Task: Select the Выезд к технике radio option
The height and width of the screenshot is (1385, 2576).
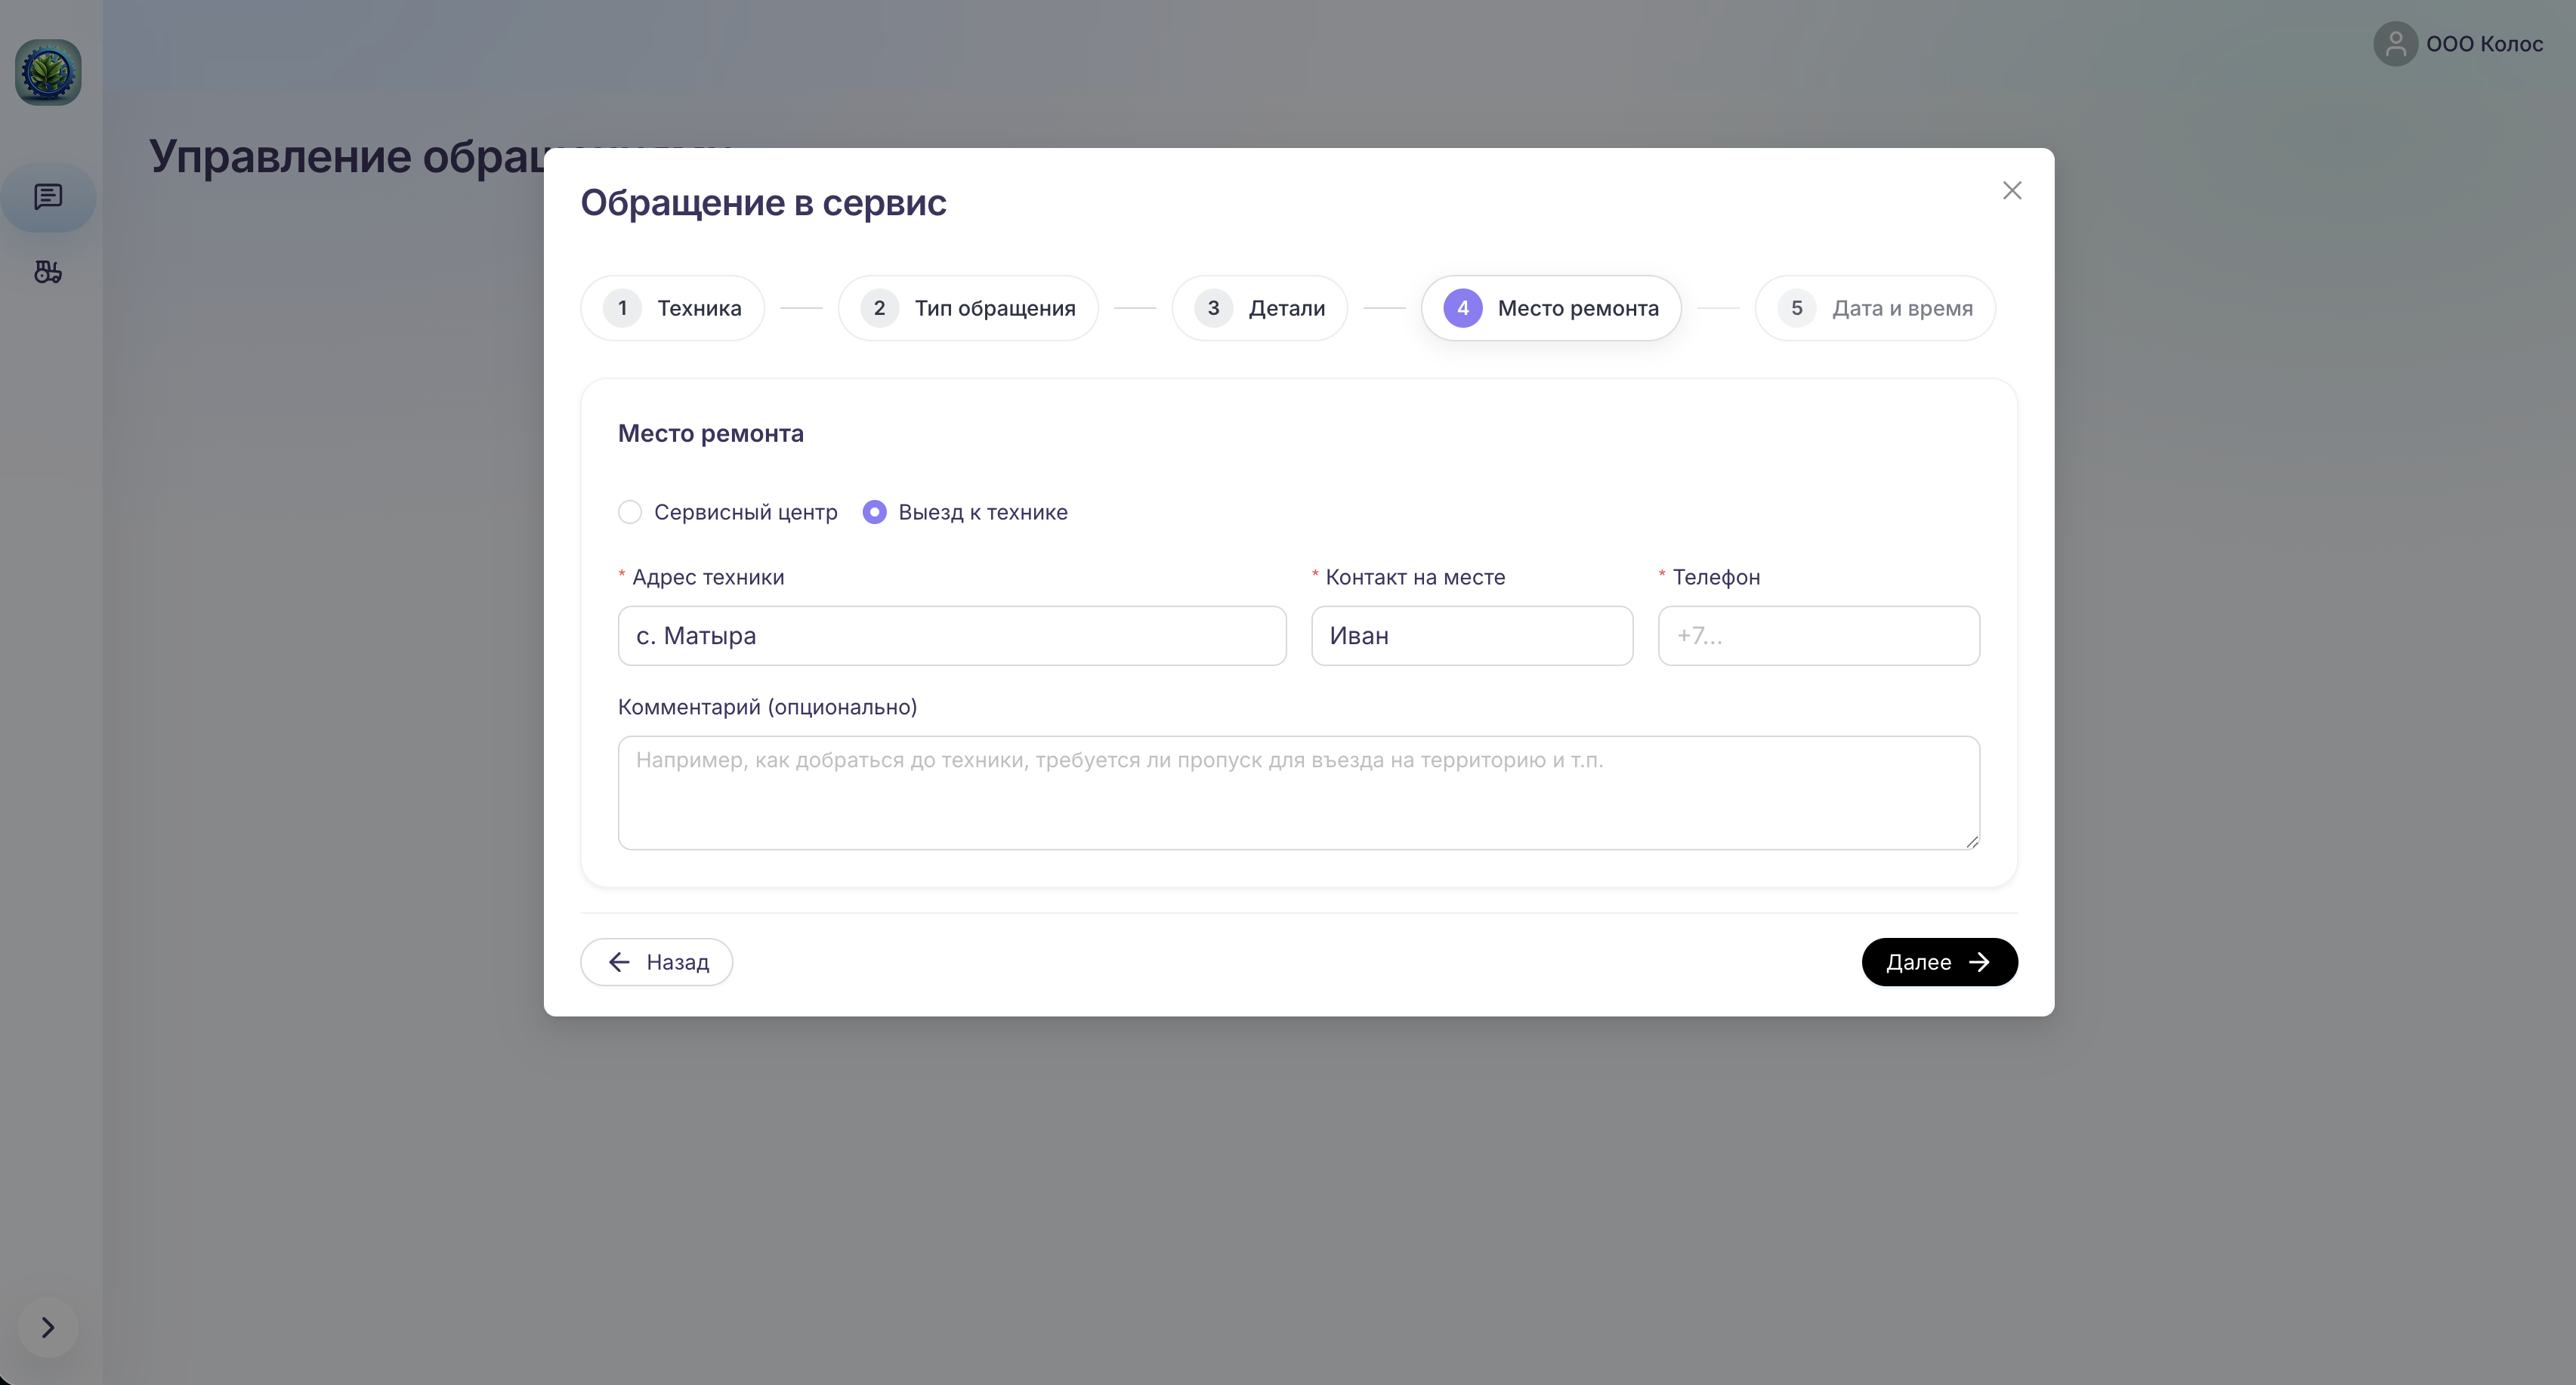Action: pos(874,512)
